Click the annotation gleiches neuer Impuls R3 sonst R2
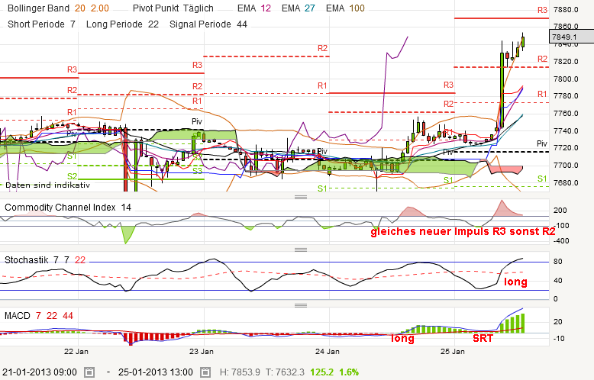Image resolution: width=594 pixels, height=380 pixels. pyautogui.click(x=463, y=232)
